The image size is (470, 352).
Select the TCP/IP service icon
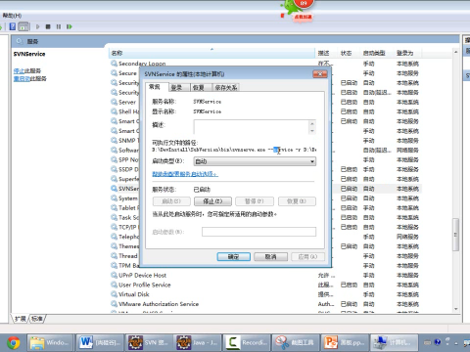pos(114,227)
